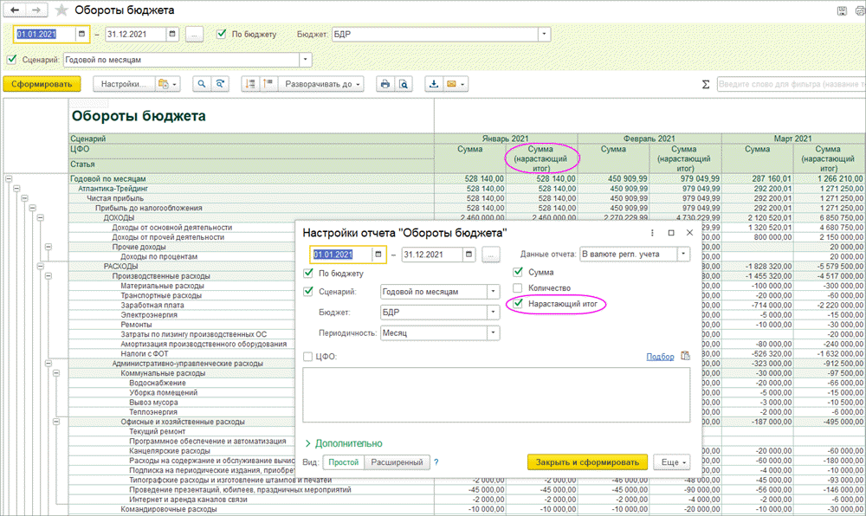Click the sigma sum icon

tap(705, 84)
